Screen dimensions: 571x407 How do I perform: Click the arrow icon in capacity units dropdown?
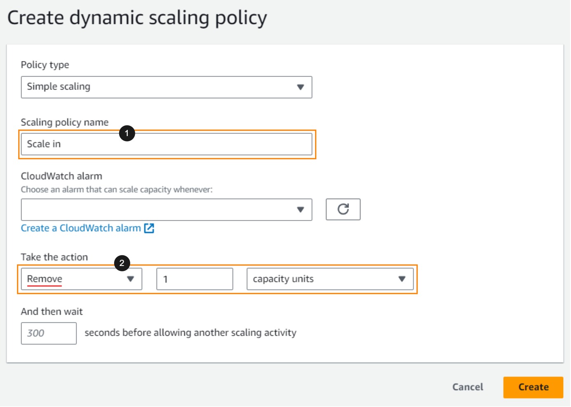click(x=402, y=279)
